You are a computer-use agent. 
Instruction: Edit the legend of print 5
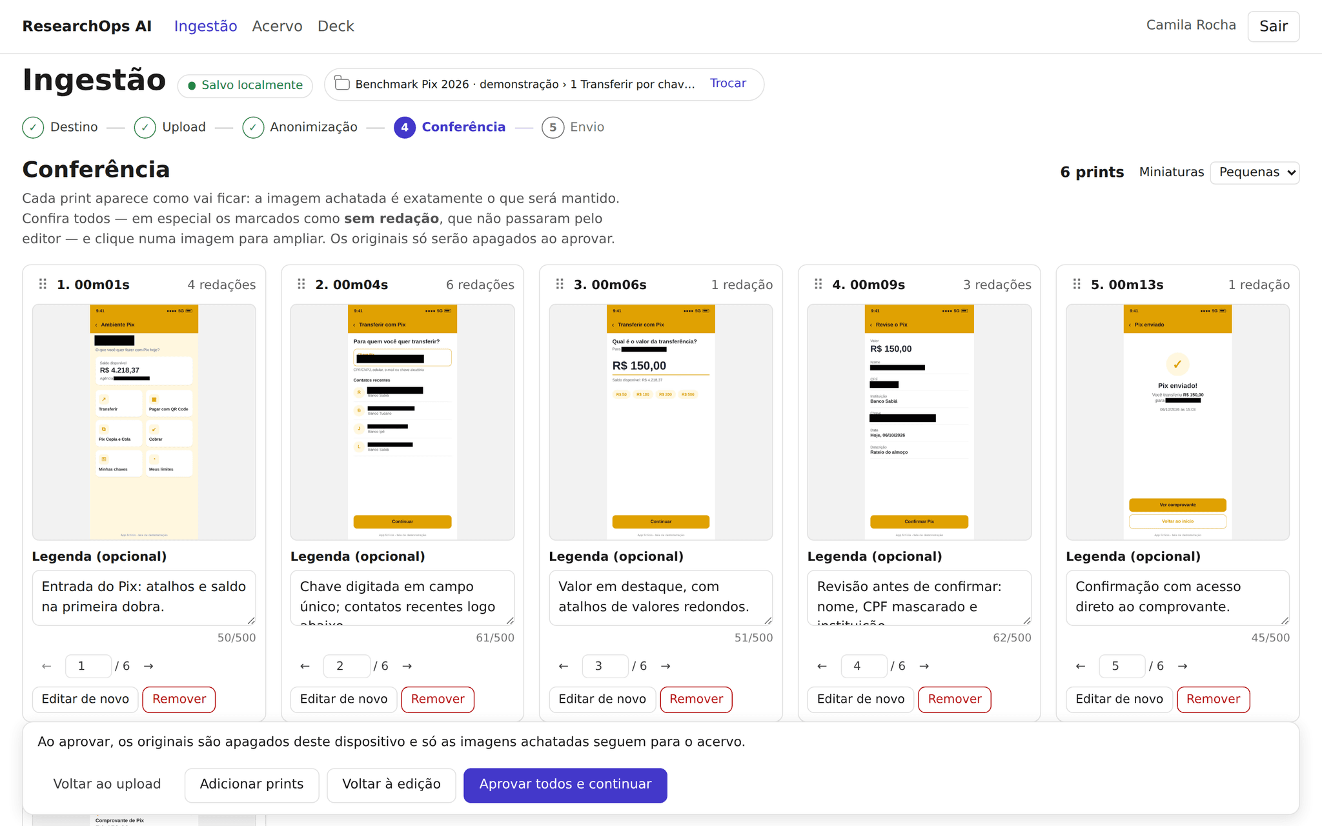tap(1178, 598)
